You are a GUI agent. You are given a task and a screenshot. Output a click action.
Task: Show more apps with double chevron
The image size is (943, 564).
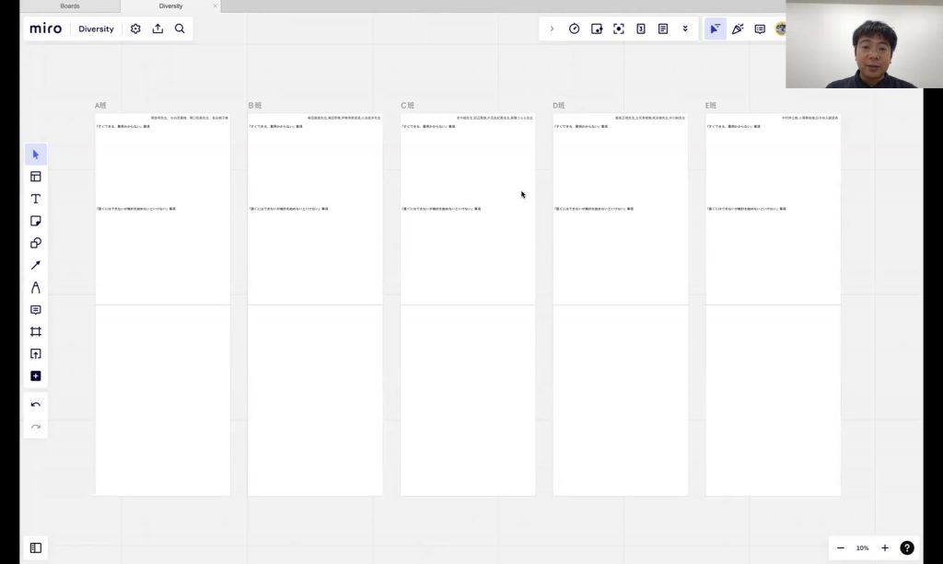685,29
